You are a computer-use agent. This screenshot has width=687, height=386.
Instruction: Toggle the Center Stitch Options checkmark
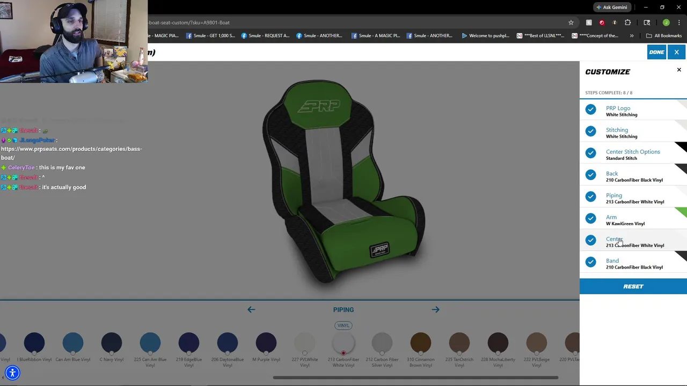591,153
